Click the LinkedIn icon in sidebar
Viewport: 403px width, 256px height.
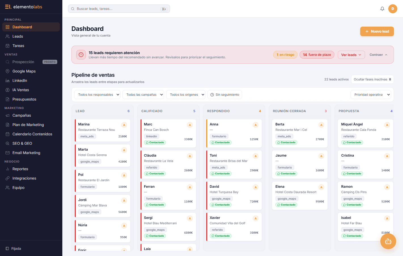(8, 81)
